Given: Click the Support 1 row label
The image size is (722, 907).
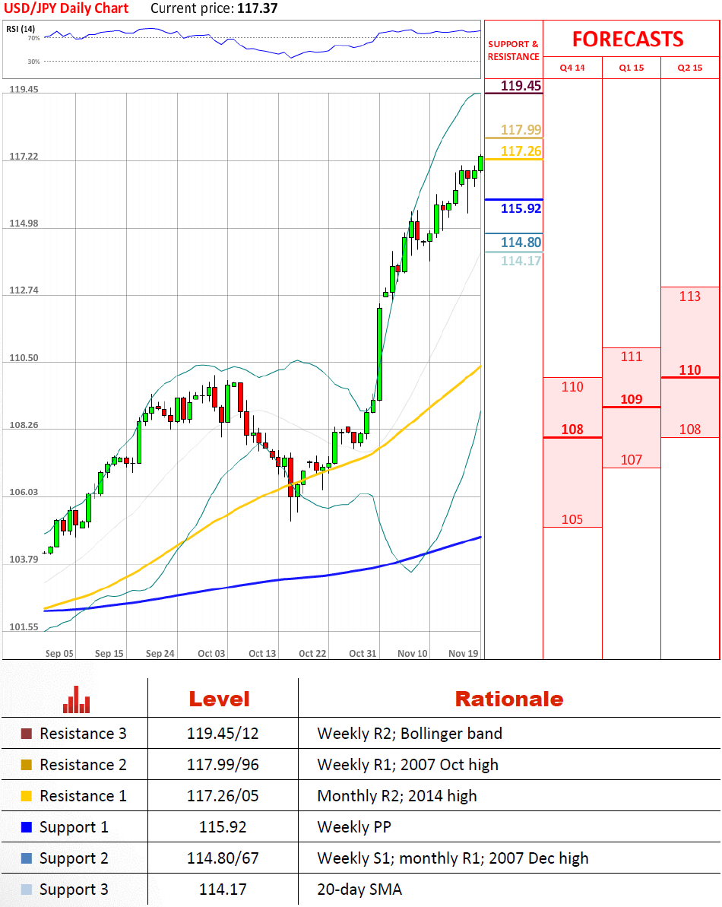Looking at the screenshot, I should 74,827.
